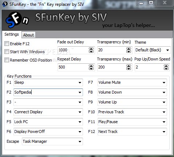The image size is (174, 157).
Task: Click the Repeat Delay stepper arrows
Action: click(x=91, y=67)
